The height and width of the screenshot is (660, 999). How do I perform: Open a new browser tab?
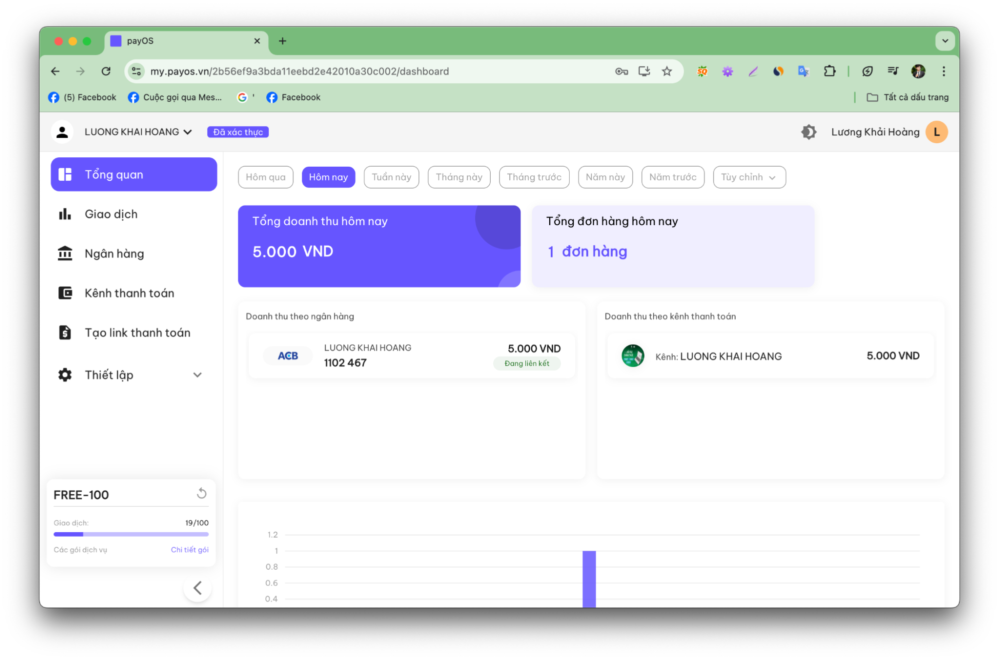(282, 41)
